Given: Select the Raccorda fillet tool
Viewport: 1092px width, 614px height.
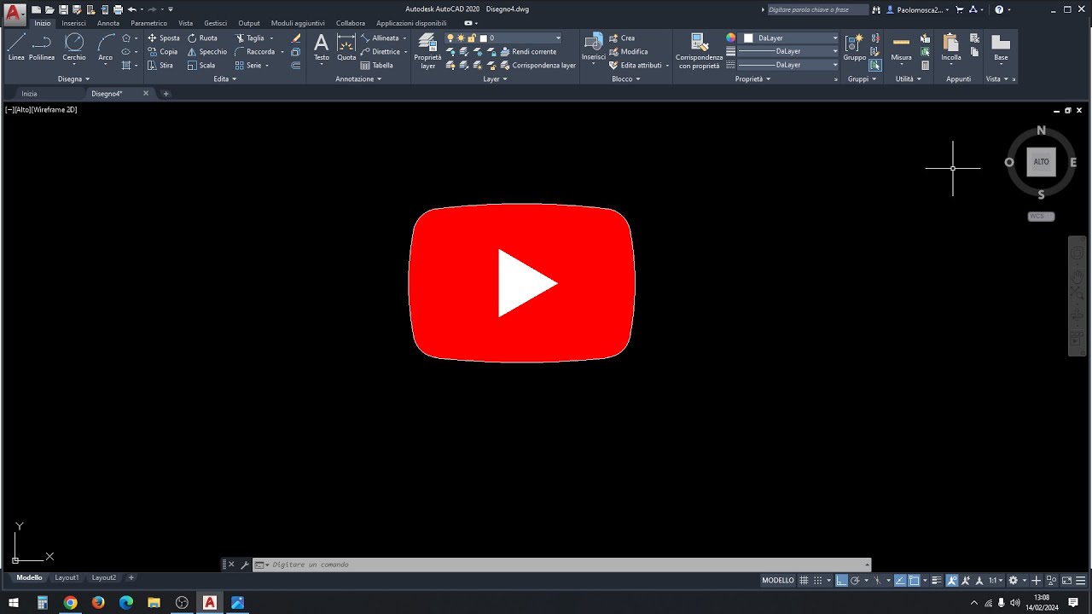Looking at the screenshot, I should click(x=254, y=52).
